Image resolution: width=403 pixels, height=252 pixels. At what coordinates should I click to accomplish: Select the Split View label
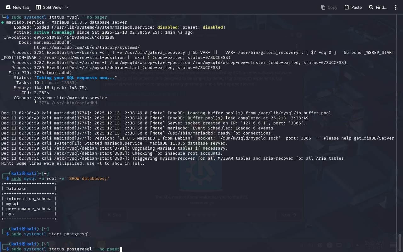point(52,7)
